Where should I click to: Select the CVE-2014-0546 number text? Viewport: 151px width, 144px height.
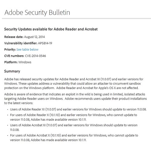coord(35,56)
